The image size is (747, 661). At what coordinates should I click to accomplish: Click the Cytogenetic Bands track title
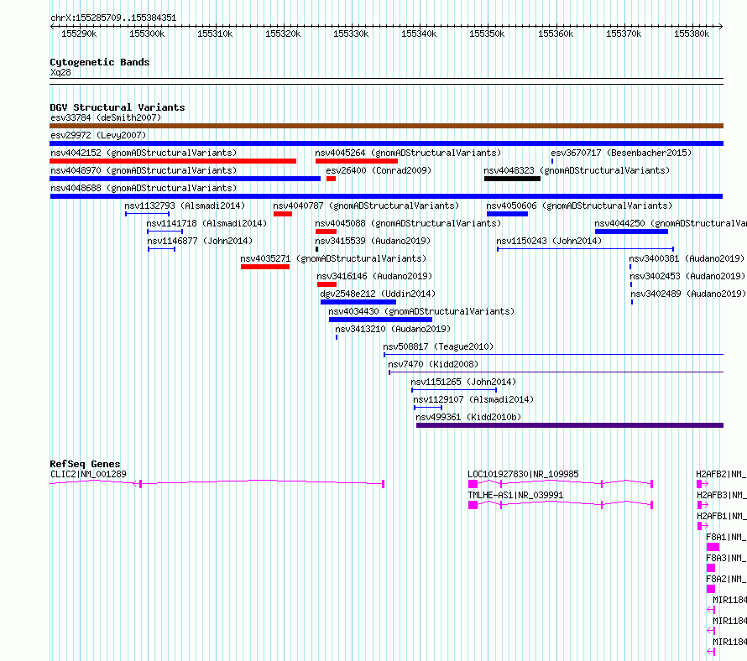pos(100,62)
